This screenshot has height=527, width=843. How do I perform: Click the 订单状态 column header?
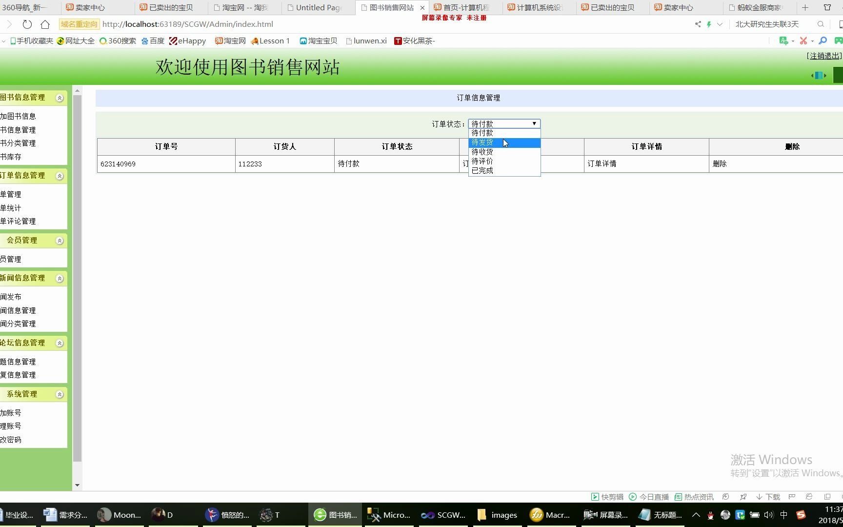click(x=397, y=146)
